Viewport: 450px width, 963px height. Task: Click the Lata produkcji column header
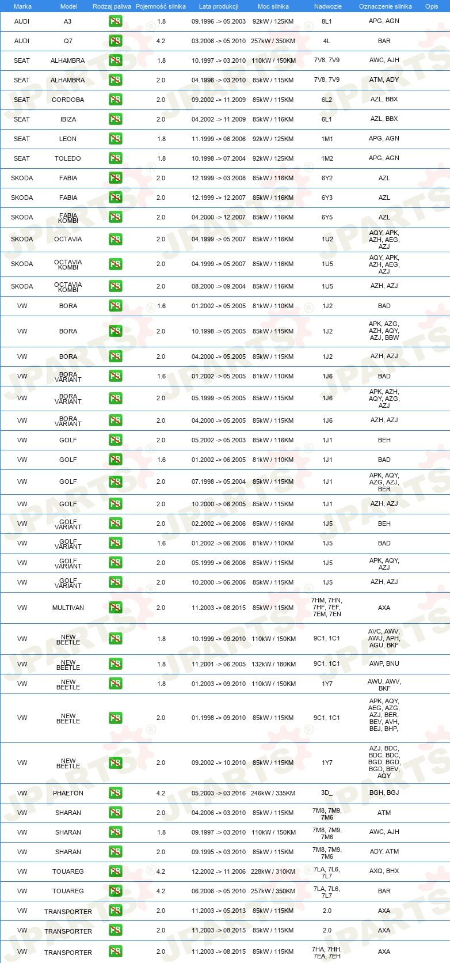(x=219, y=6)
